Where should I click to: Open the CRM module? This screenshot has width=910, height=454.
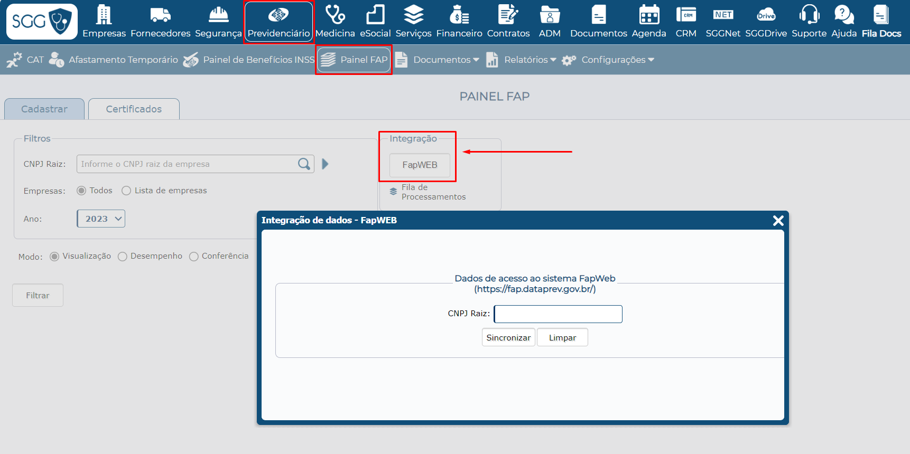click(686, 22)
